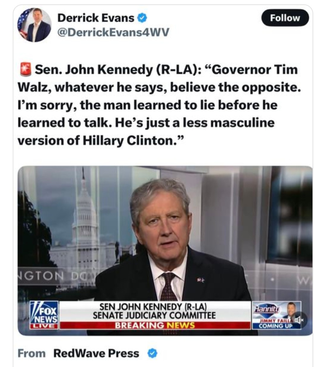Follow Derrick Evans
The image size is (326, 367).
[285, 18]
